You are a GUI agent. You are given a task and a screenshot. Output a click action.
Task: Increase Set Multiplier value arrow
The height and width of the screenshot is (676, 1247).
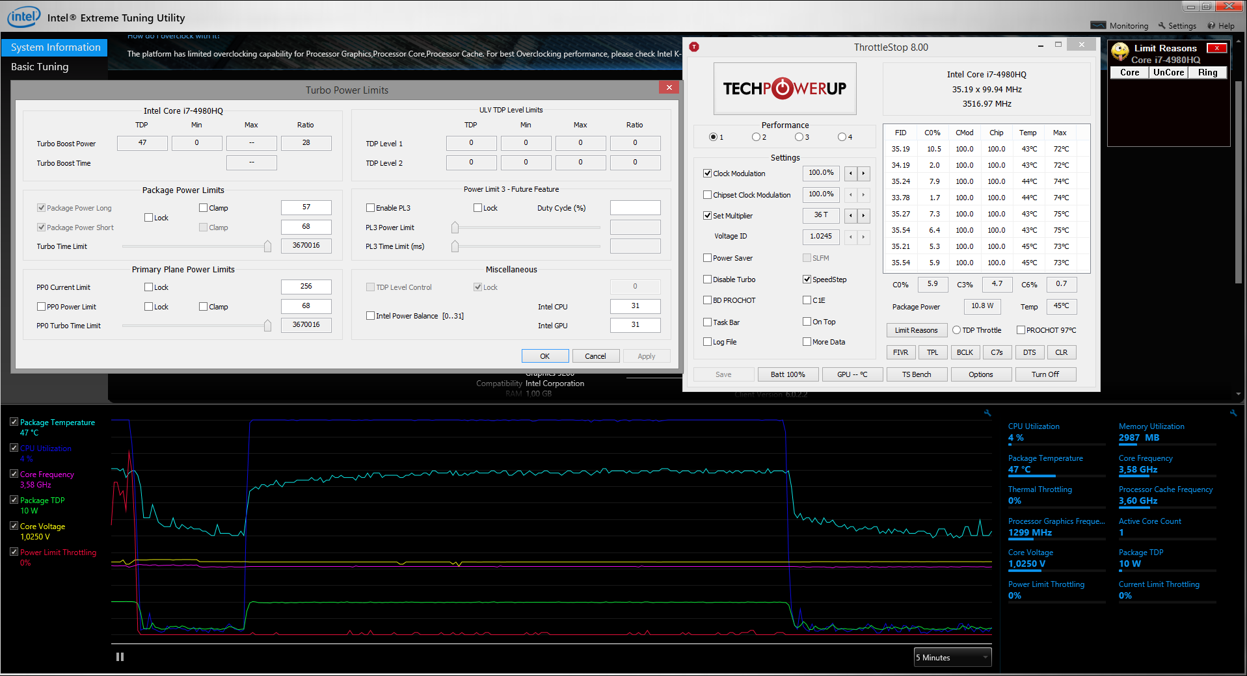[x=863, y=215]
